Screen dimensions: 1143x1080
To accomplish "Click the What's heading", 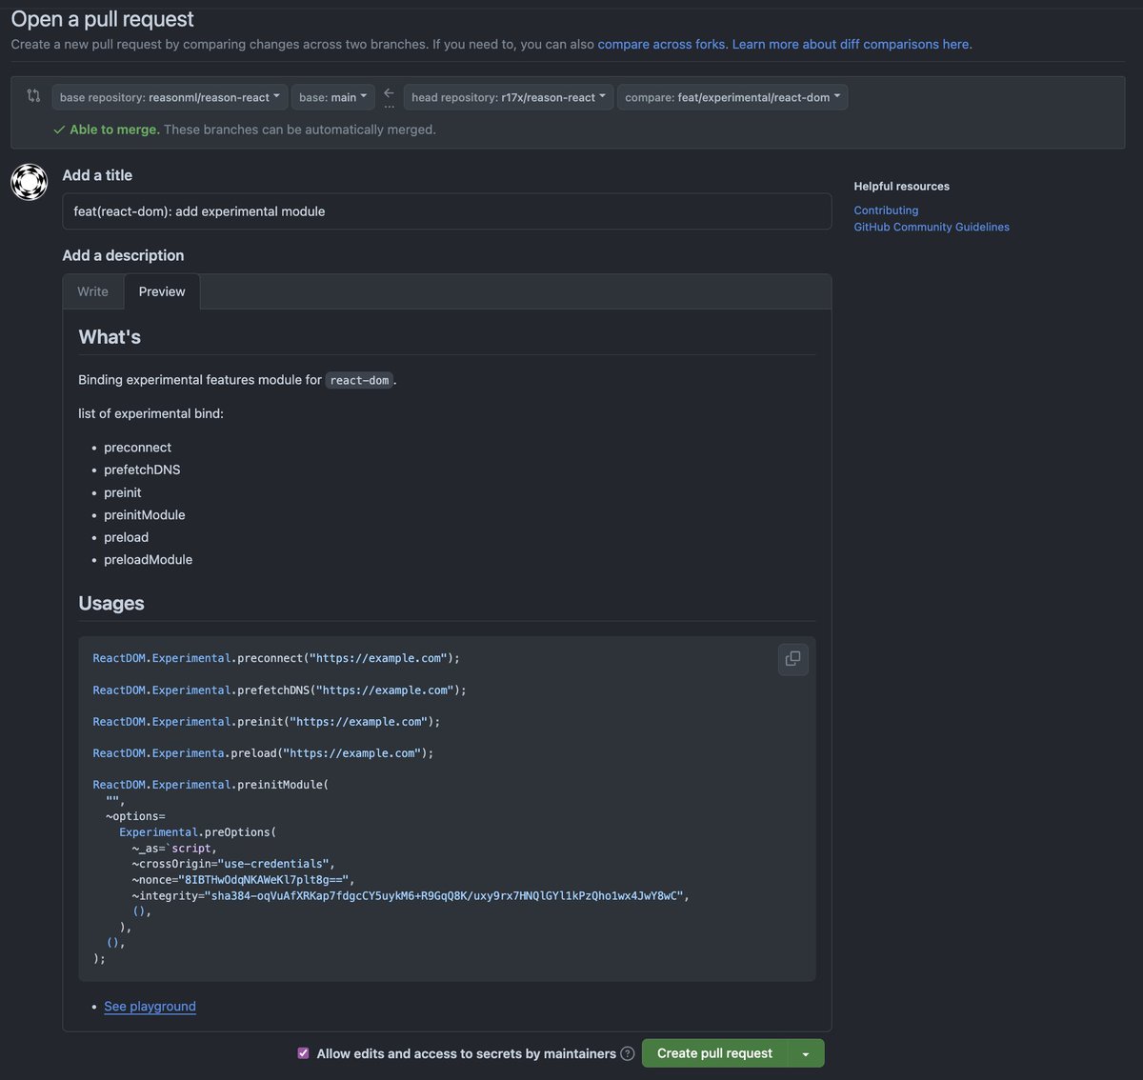I will [x=110, y=337].
